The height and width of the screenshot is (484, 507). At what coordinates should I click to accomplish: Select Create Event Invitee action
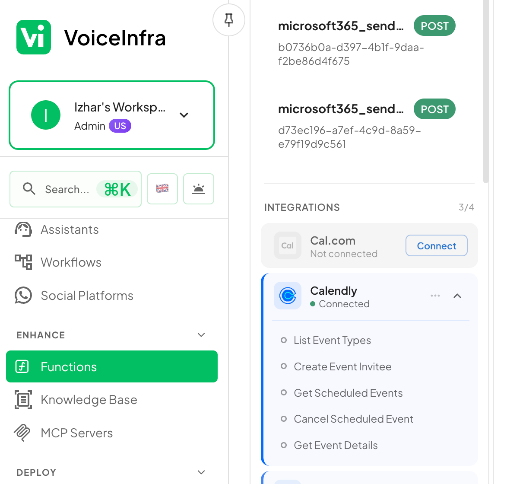[x=342, y=366]
